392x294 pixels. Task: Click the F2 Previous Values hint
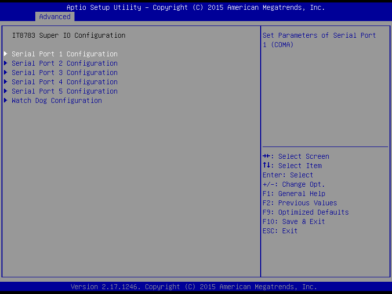point(300,203)
